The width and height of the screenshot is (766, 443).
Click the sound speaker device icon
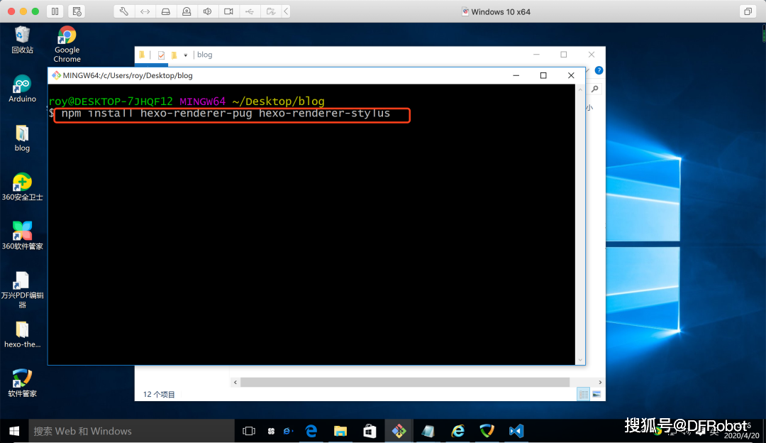coord(208,11)
